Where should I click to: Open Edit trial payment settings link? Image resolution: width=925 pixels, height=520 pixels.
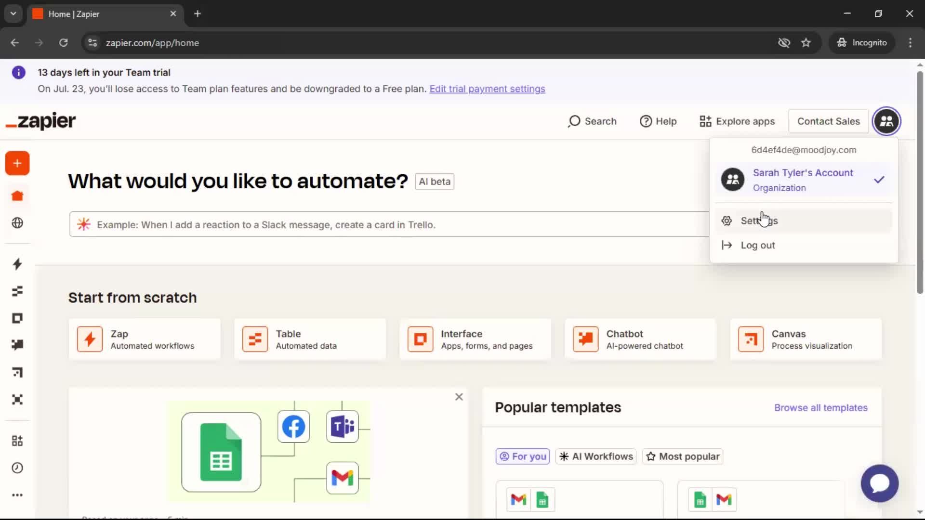(487, 89)
